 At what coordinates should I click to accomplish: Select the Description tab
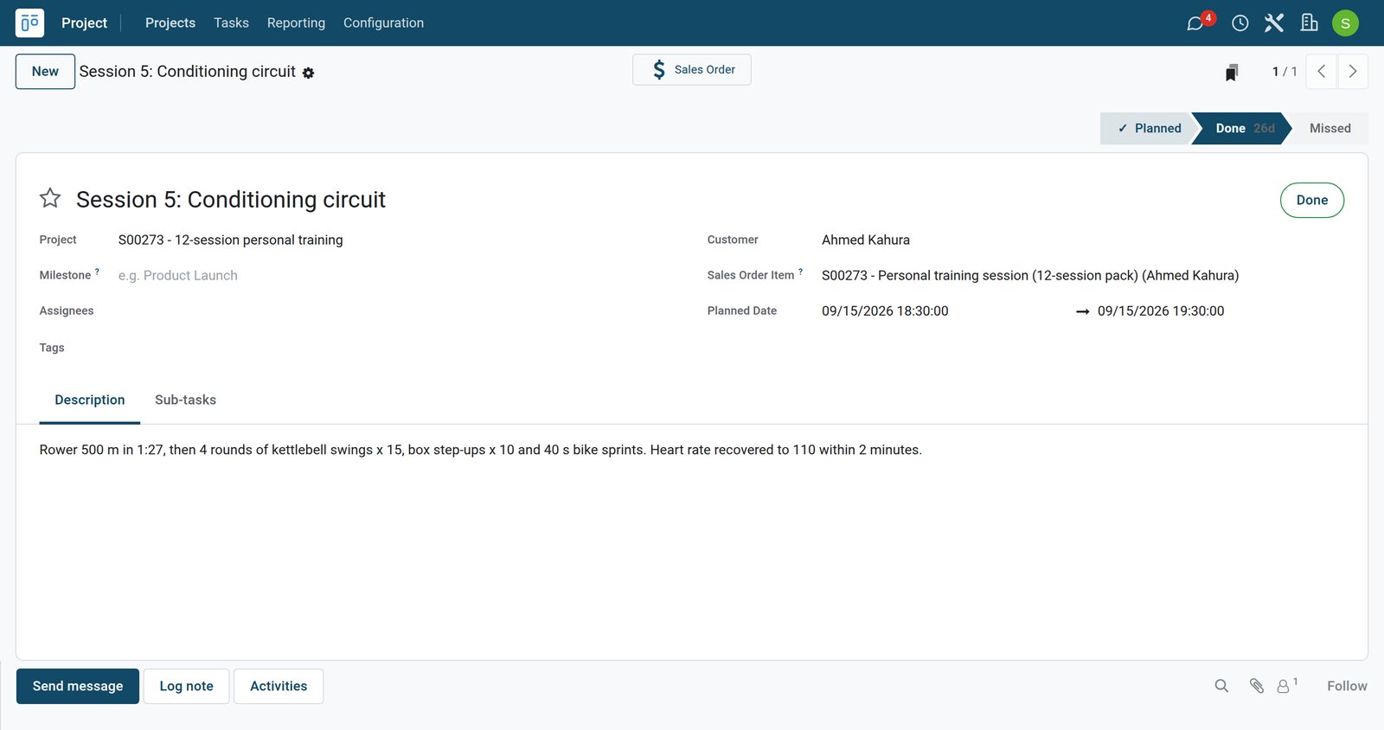[90, 400]
